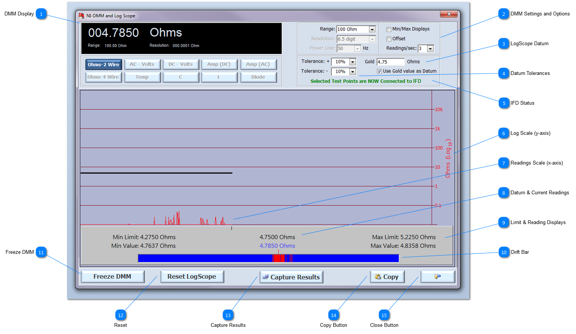Click the clipboard icon on the Copy button
The height and width of the screenshot is (334, 576).
[378, 276]
